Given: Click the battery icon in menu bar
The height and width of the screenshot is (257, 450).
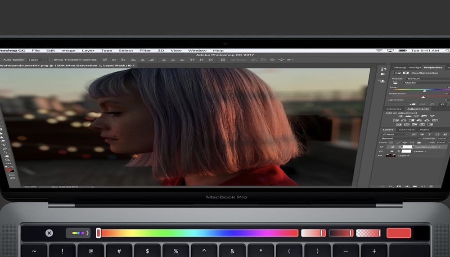Looking at the screenshot, I should point(403,51).
